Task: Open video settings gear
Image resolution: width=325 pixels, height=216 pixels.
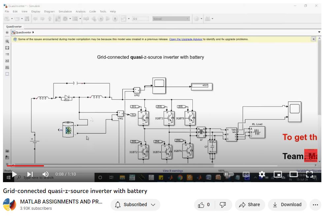Action: [262, 174]
